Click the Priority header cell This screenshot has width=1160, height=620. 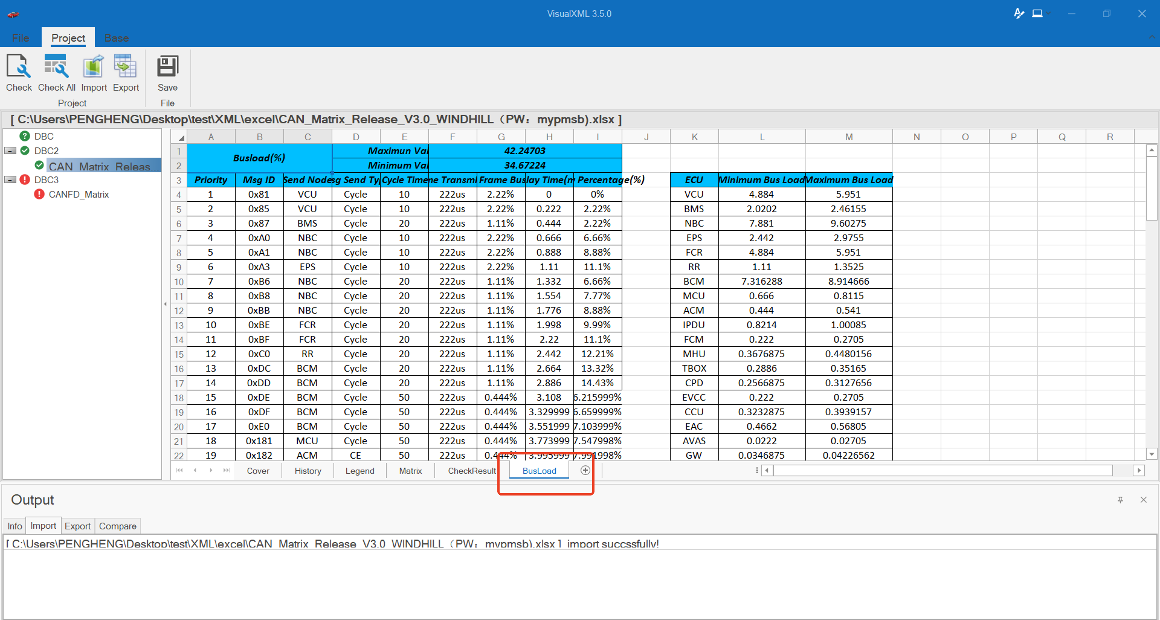[x=211, y=179]
